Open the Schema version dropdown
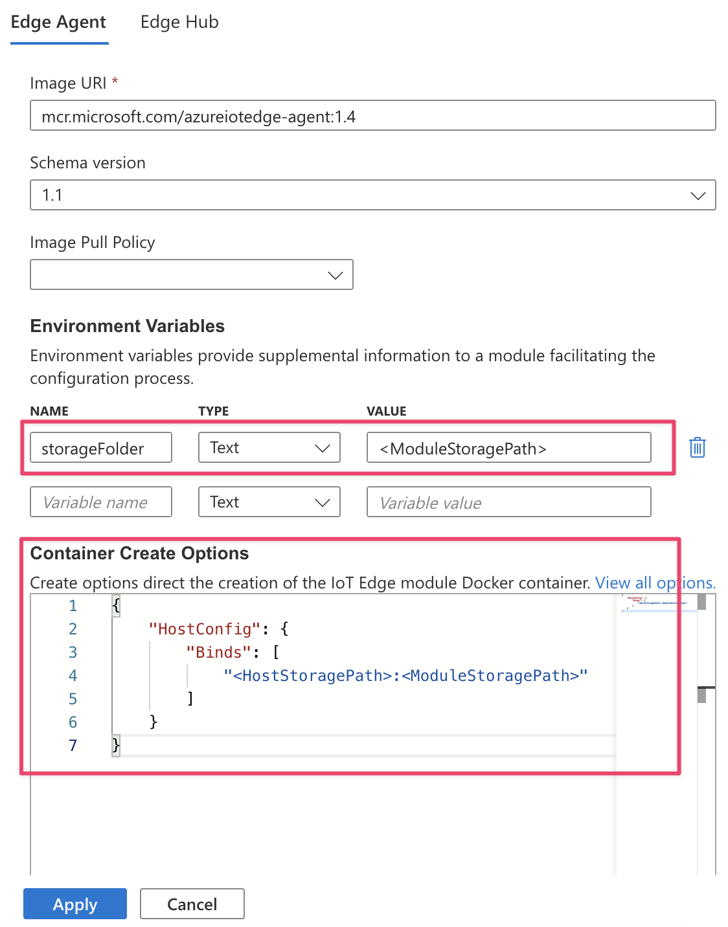Viewport: 728px width, 927px height. (x=372, y=195)
